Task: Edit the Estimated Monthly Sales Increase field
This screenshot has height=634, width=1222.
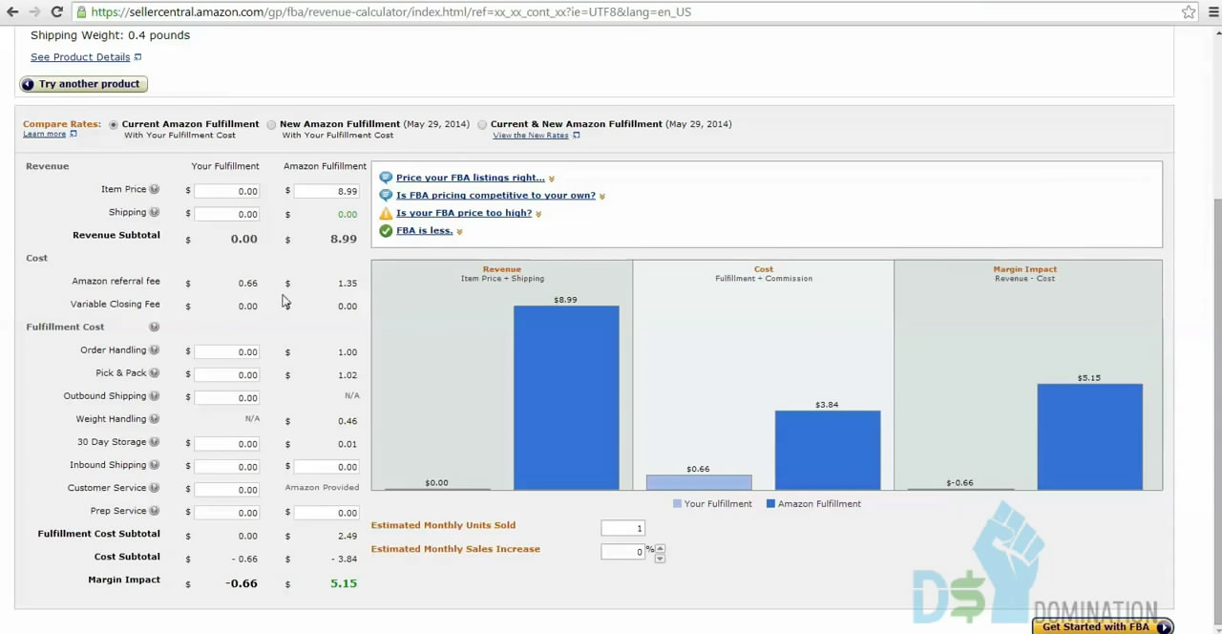Action: [x=623, y=552]
